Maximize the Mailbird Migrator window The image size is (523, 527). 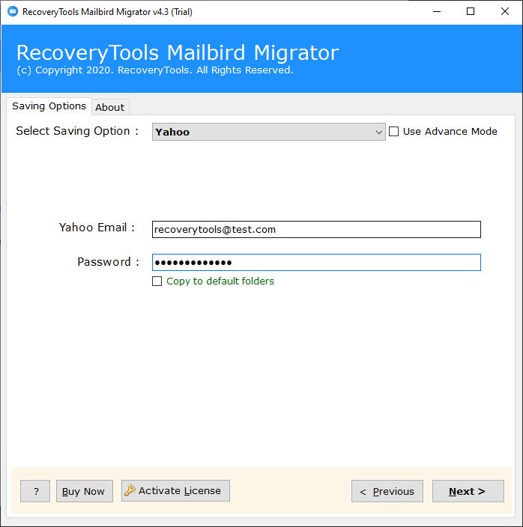471,11
